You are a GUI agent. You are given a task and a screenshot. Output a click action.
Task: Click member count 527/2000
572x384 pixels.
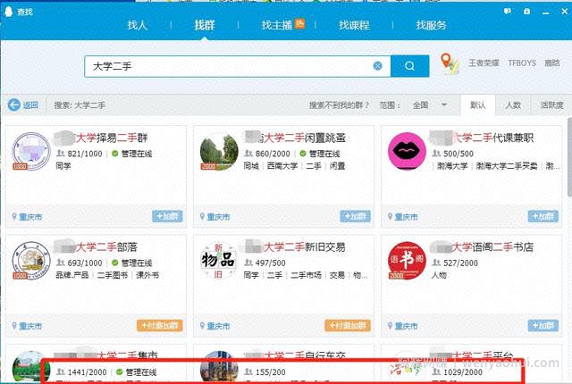(x=460, y=263)
